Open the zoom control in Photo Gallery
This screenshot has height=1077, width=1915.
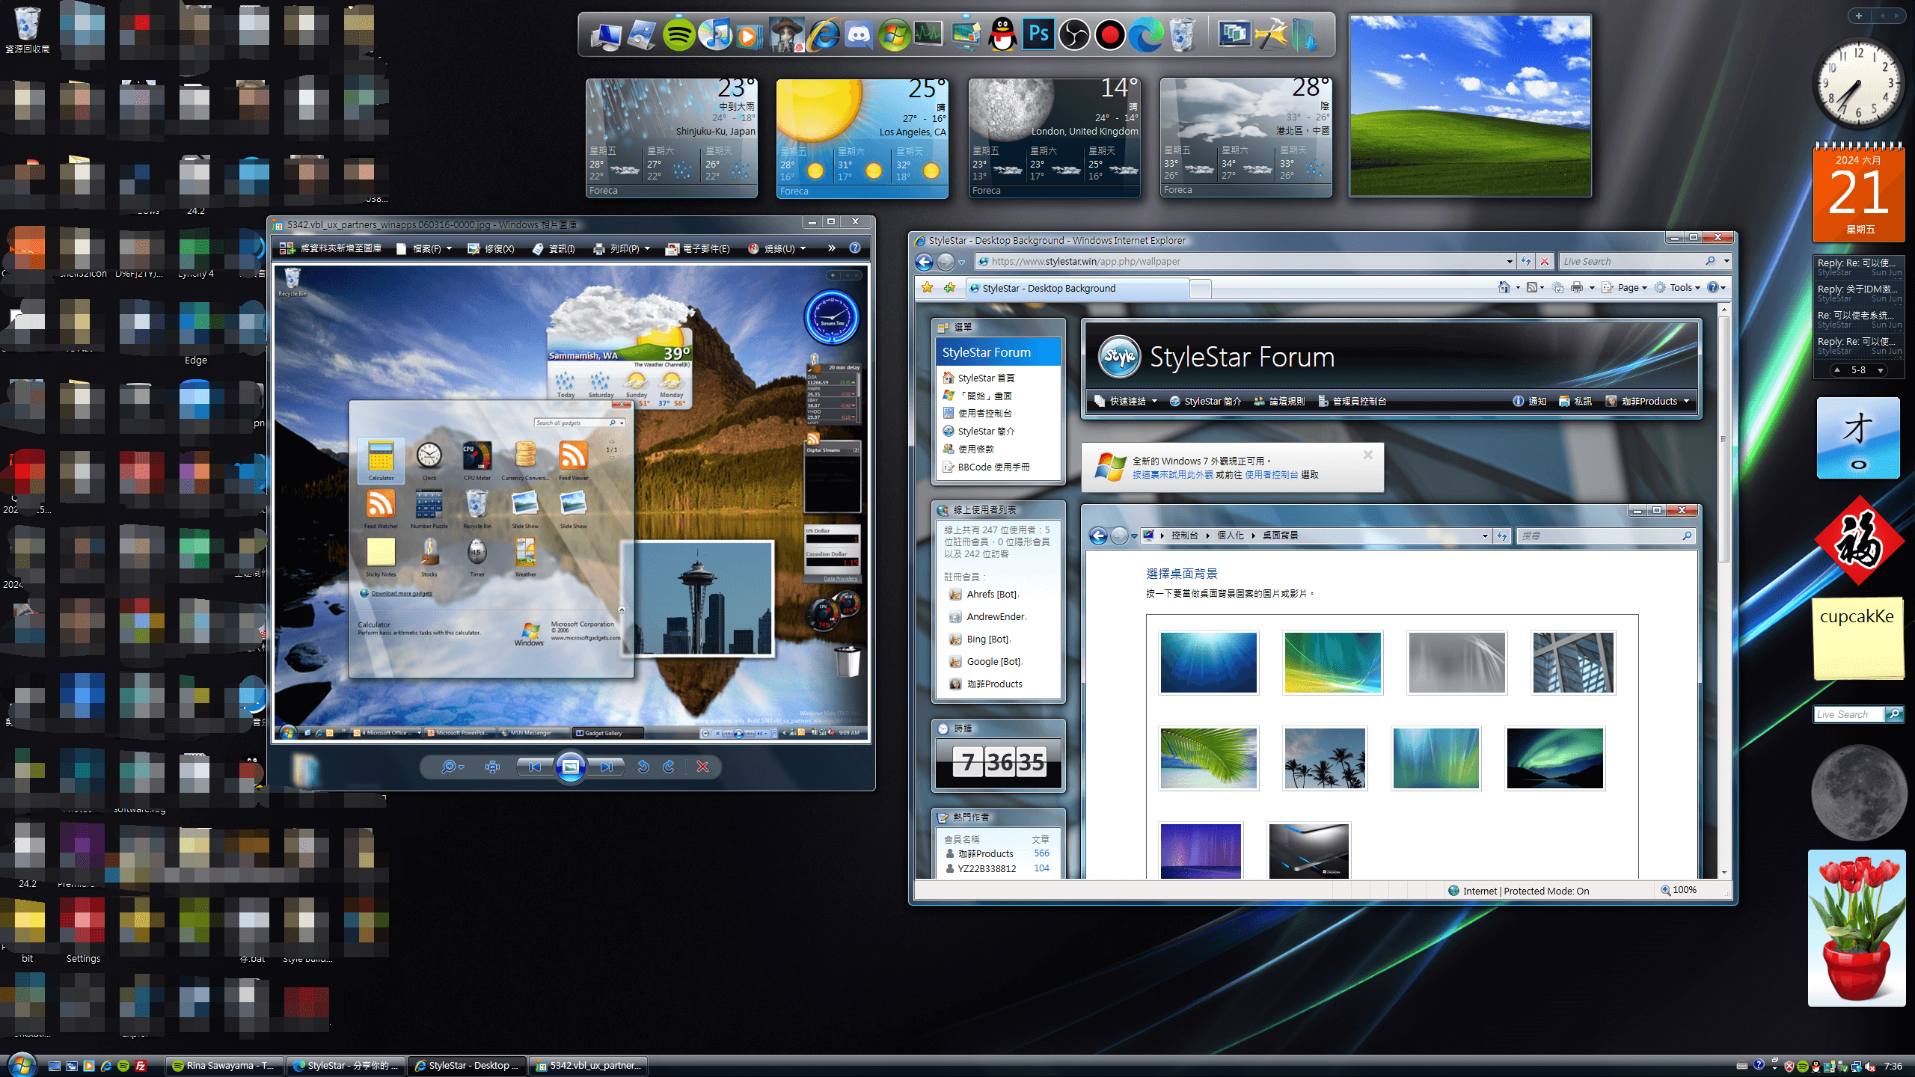click(452, 767)
